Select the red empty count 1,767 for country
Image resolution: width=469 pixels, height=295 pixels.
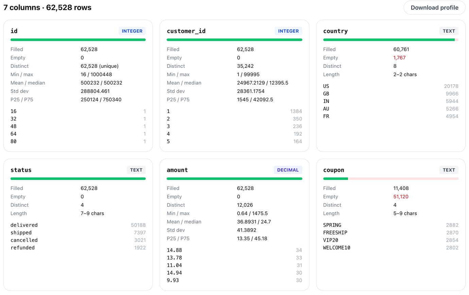(x=399, y=58)
